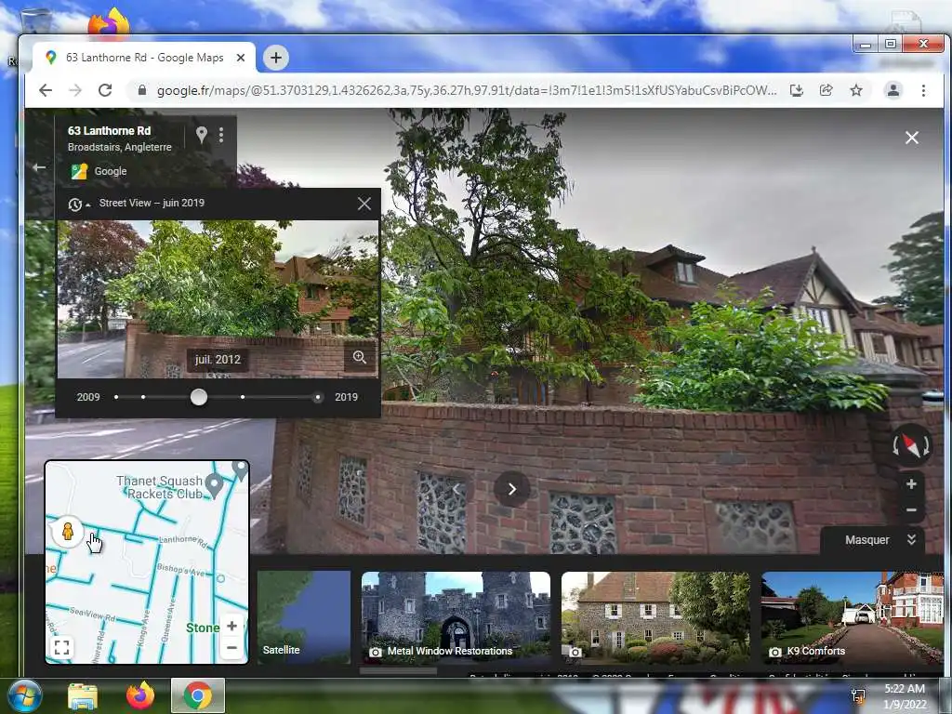Open a new tab with plus button
This screenshot has width=952, height=714.
(276, 58)
